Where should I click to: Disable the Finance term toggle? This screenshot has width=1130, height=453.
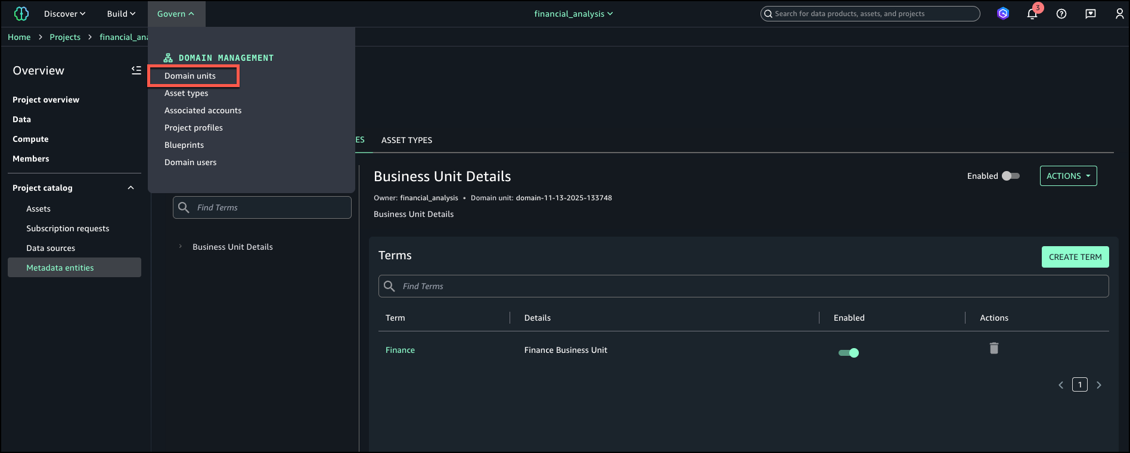(x=849, y=353)
